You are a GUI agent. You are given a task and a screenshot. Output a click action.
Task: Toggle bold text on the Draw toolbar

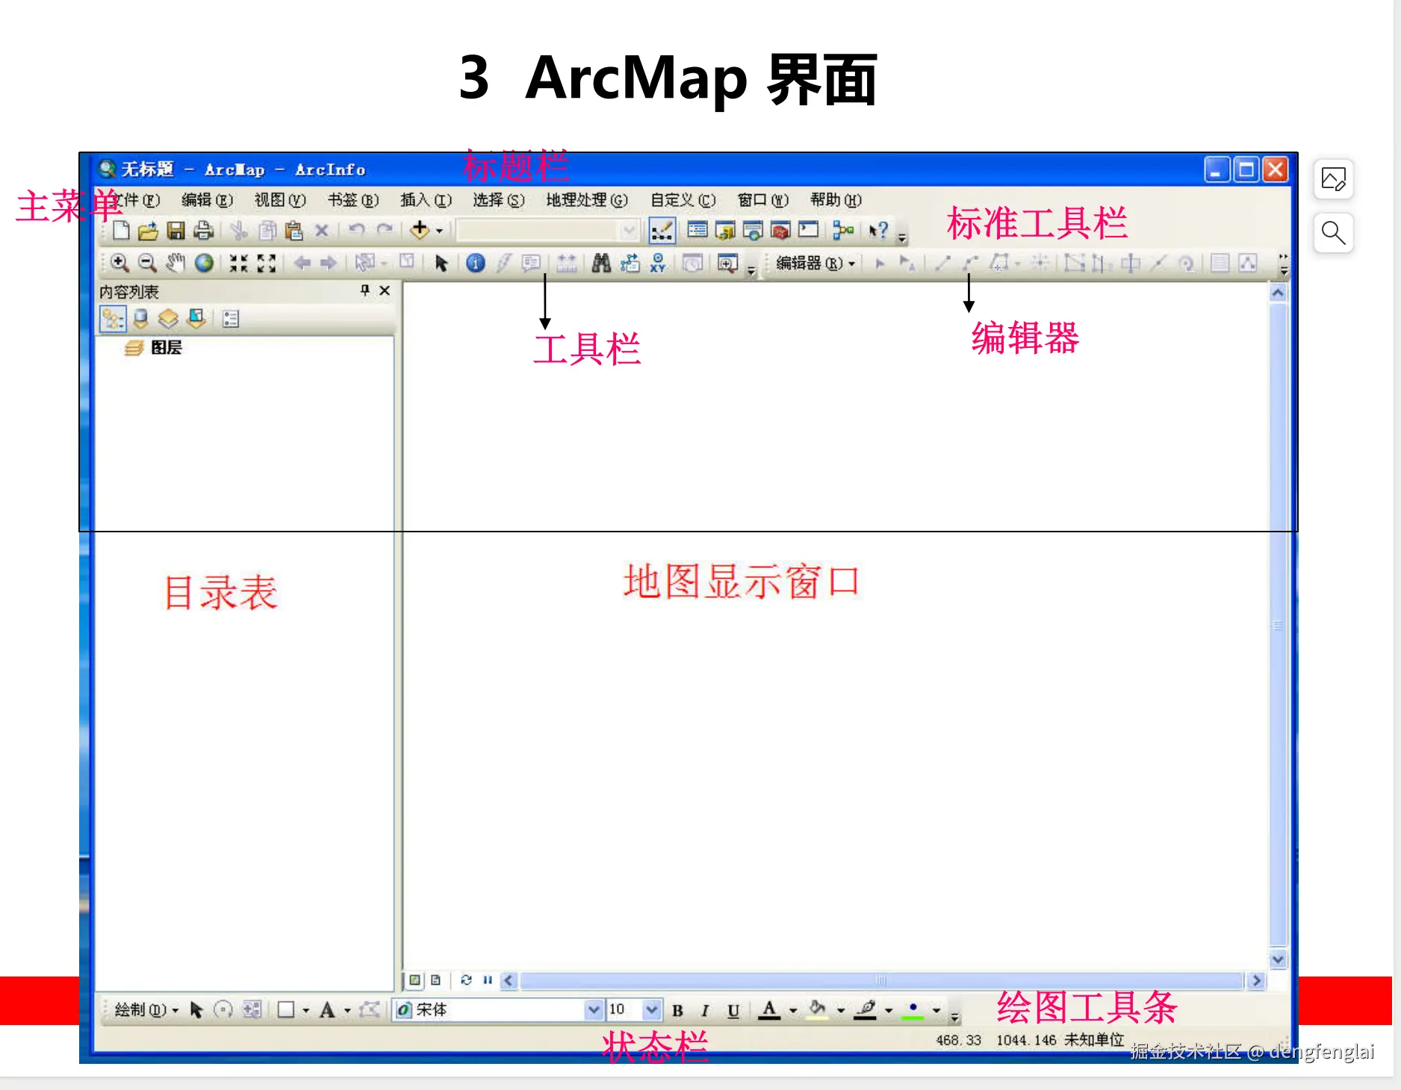pyautogui.click(x=677, y=1009)
